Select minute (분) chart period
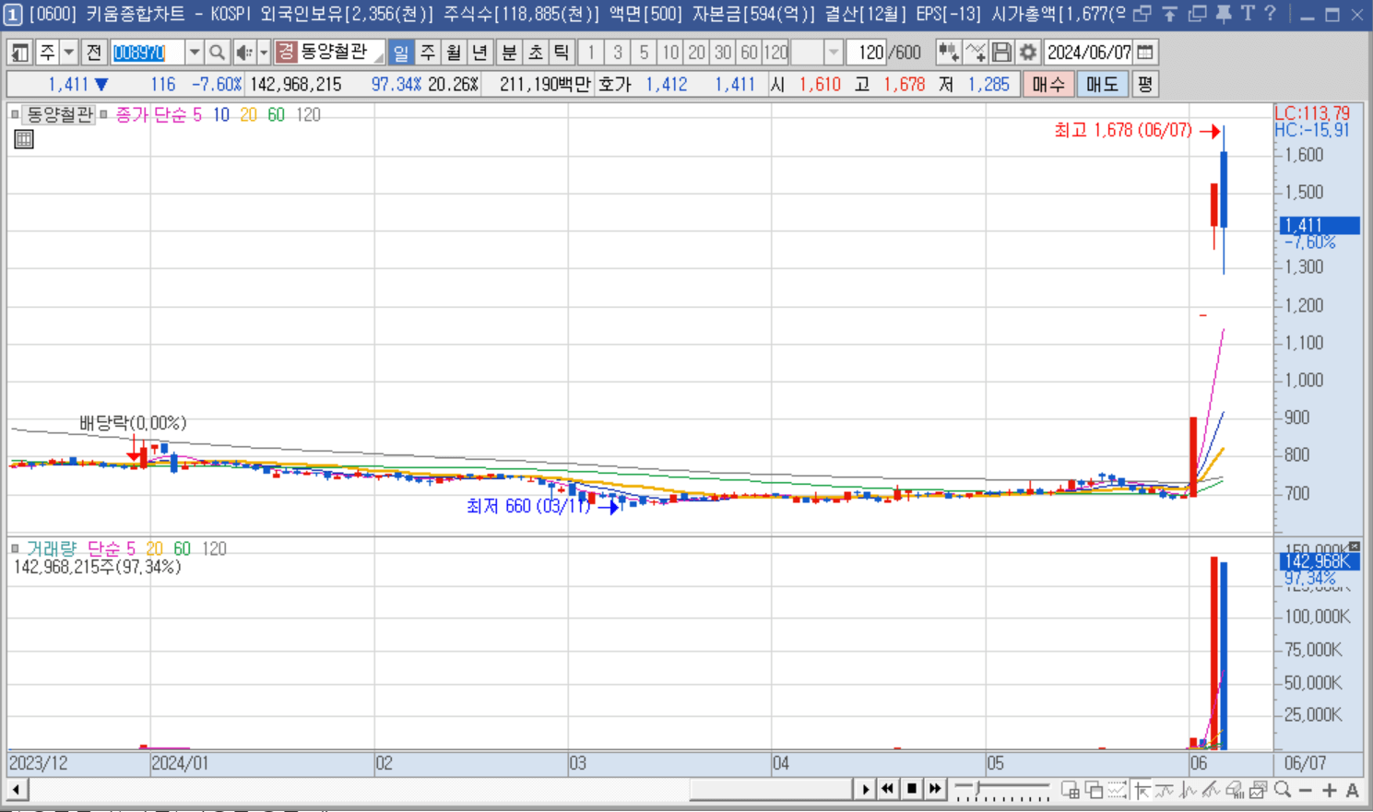Viewport: 1373px width, 812px height. (x=509, y=53)
